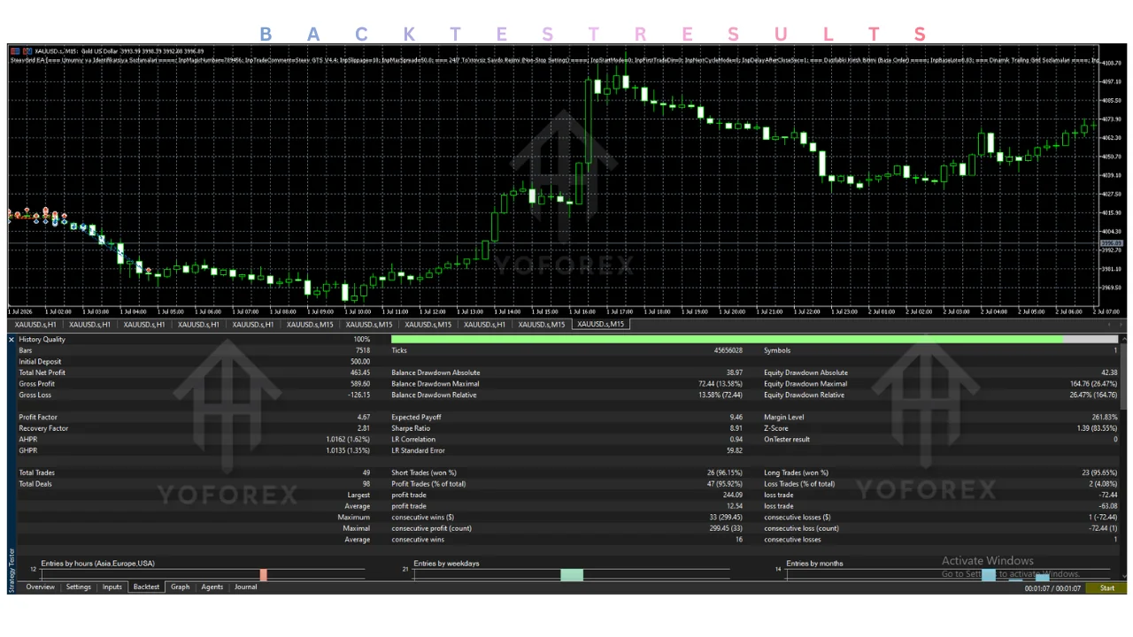Screen dimensions: 1133x637
Task: Open the Overview tab in Strategy Tester
Action: pos(40,587)
